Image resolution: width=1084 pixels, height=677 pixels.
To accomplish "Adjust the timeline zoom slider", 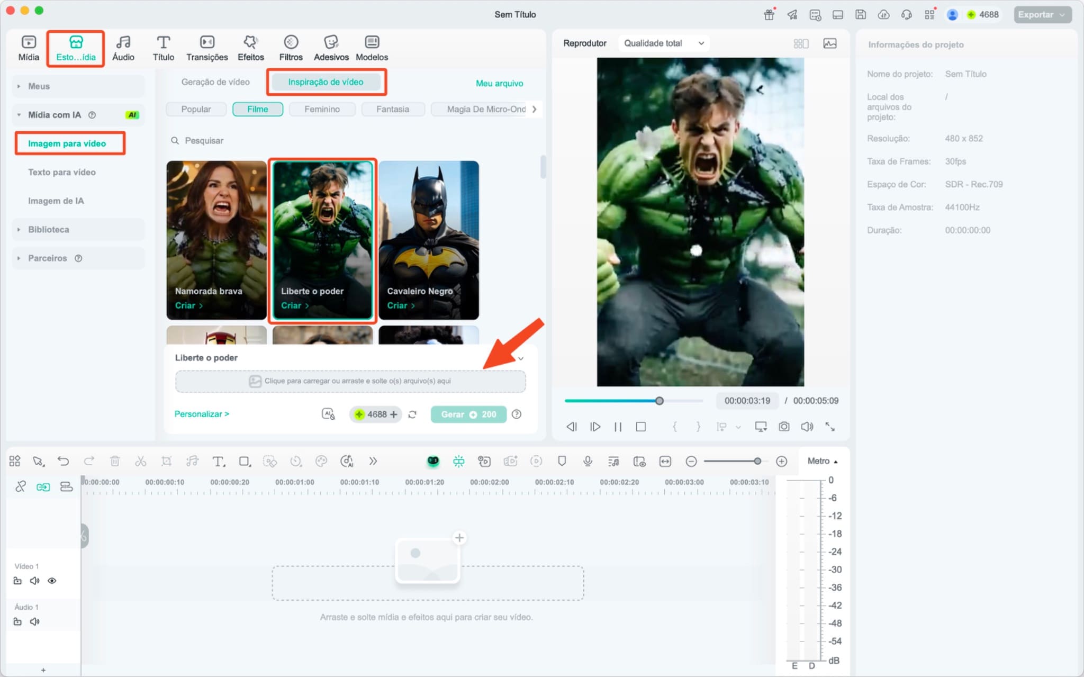I will [x=757, y=462].
